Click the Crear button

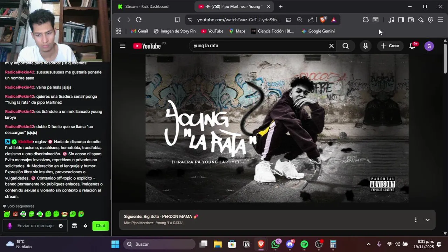(390, 46)
